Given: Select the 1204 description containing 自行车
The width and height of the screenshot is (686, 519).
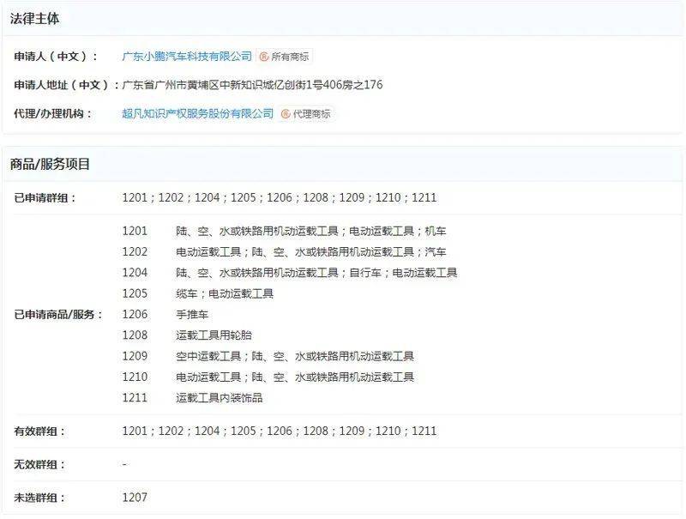Looking at the screenshot, I should click(316, 273).
